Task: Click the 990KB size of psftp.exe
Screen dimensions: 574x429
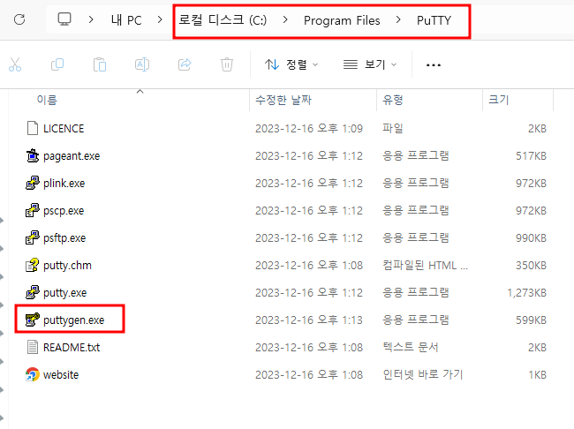Action: pos(531,238)
